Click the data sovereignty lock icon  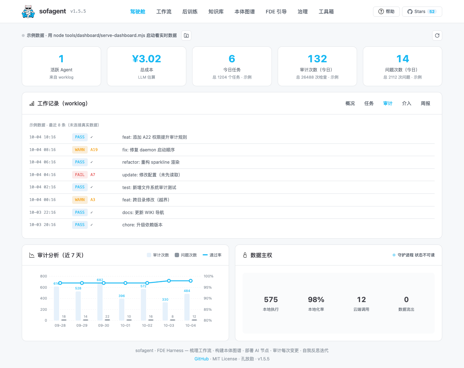[245, 255]
